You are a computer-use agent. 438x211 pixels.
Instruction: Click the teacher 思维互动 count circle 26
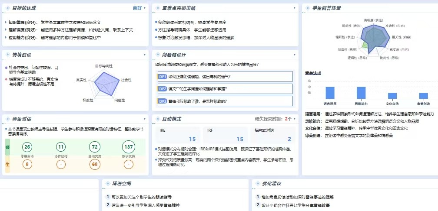click(27, 147)
